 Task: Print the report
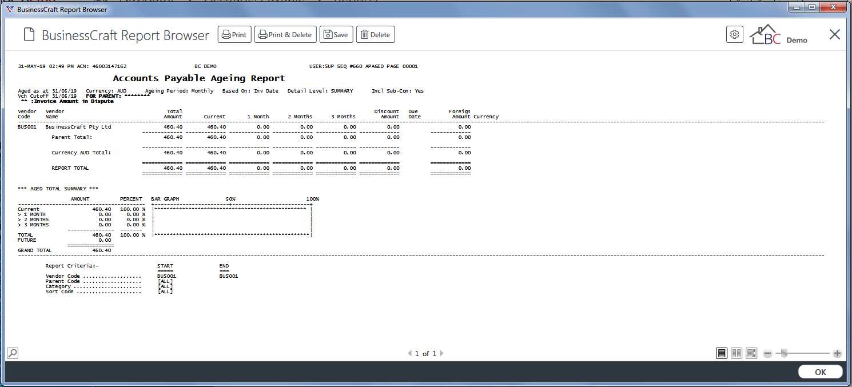pos(234,35)
